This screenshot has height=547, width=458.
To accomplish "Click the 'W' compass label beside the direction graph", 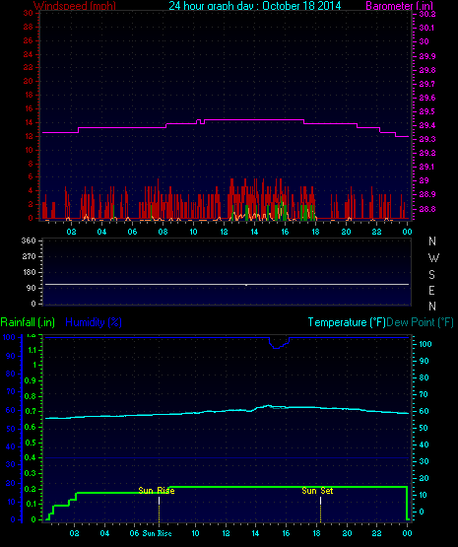I will [433, 258].
